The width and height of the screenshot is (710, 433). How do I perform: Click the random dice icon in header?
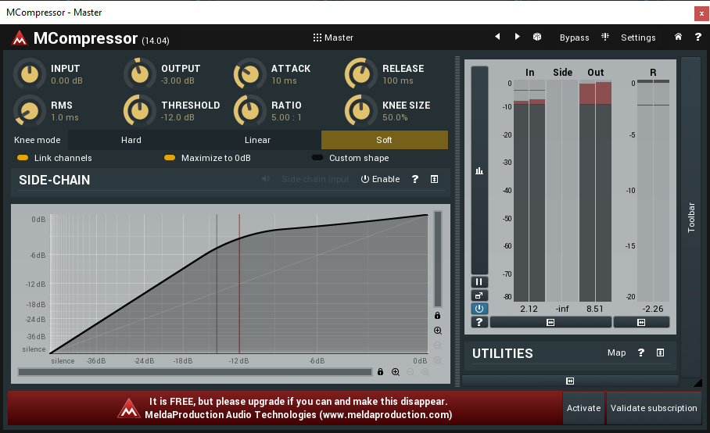point(537,37)
